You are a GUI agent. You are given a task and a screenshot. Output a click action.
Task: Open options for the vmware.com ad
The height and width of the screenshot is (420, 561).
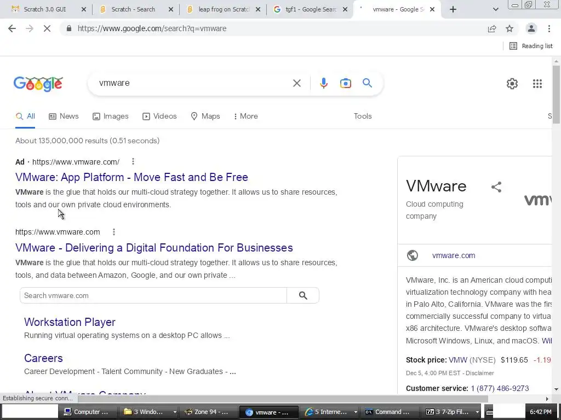point(133,161)
